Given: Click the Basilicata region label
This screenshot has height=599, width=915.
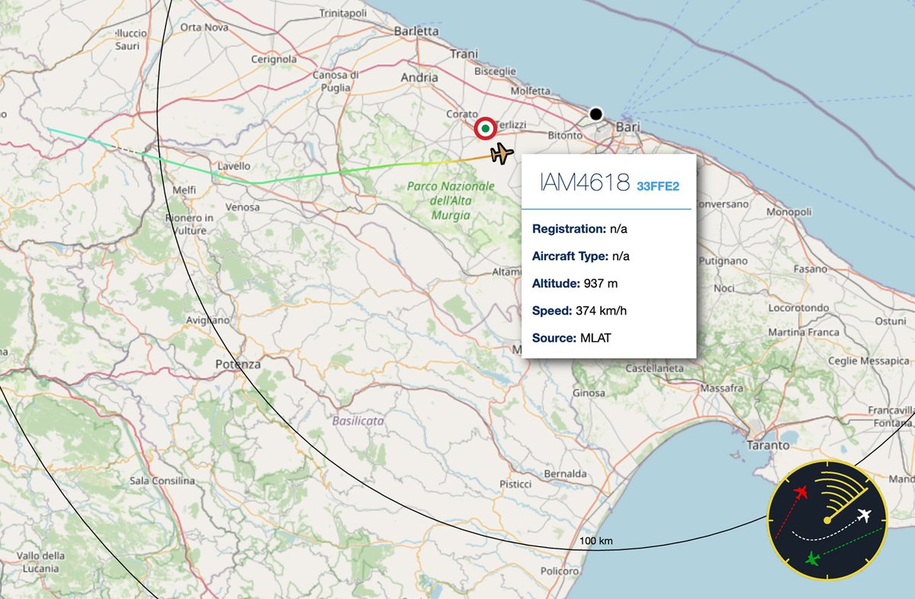Looking at the screenshot, I should point(358,420).
